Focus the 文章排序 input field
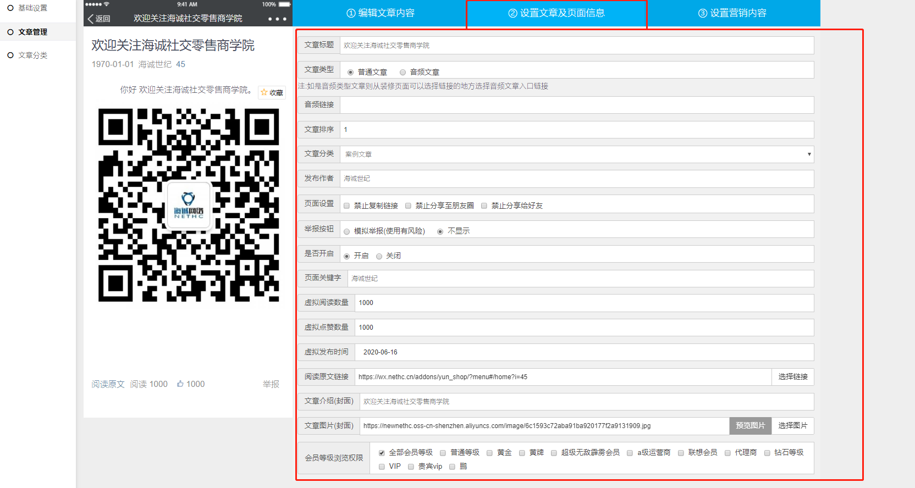The height and width of the screenshot is (488, 915). coord(577,130)
